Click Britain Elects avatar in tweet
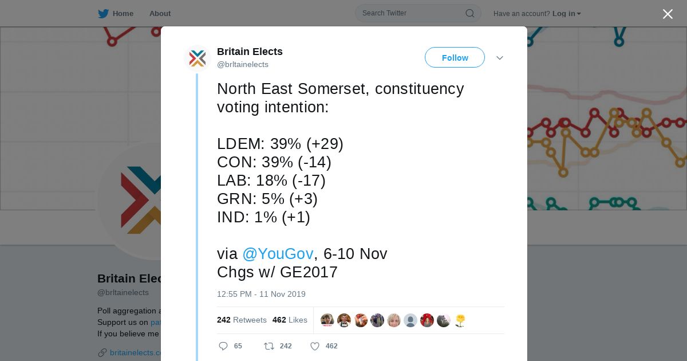Viewport: 687px width, 361px height. 198,58
